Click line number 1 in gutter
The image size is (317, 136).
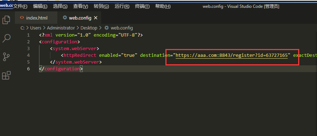(x=28, y=35)
